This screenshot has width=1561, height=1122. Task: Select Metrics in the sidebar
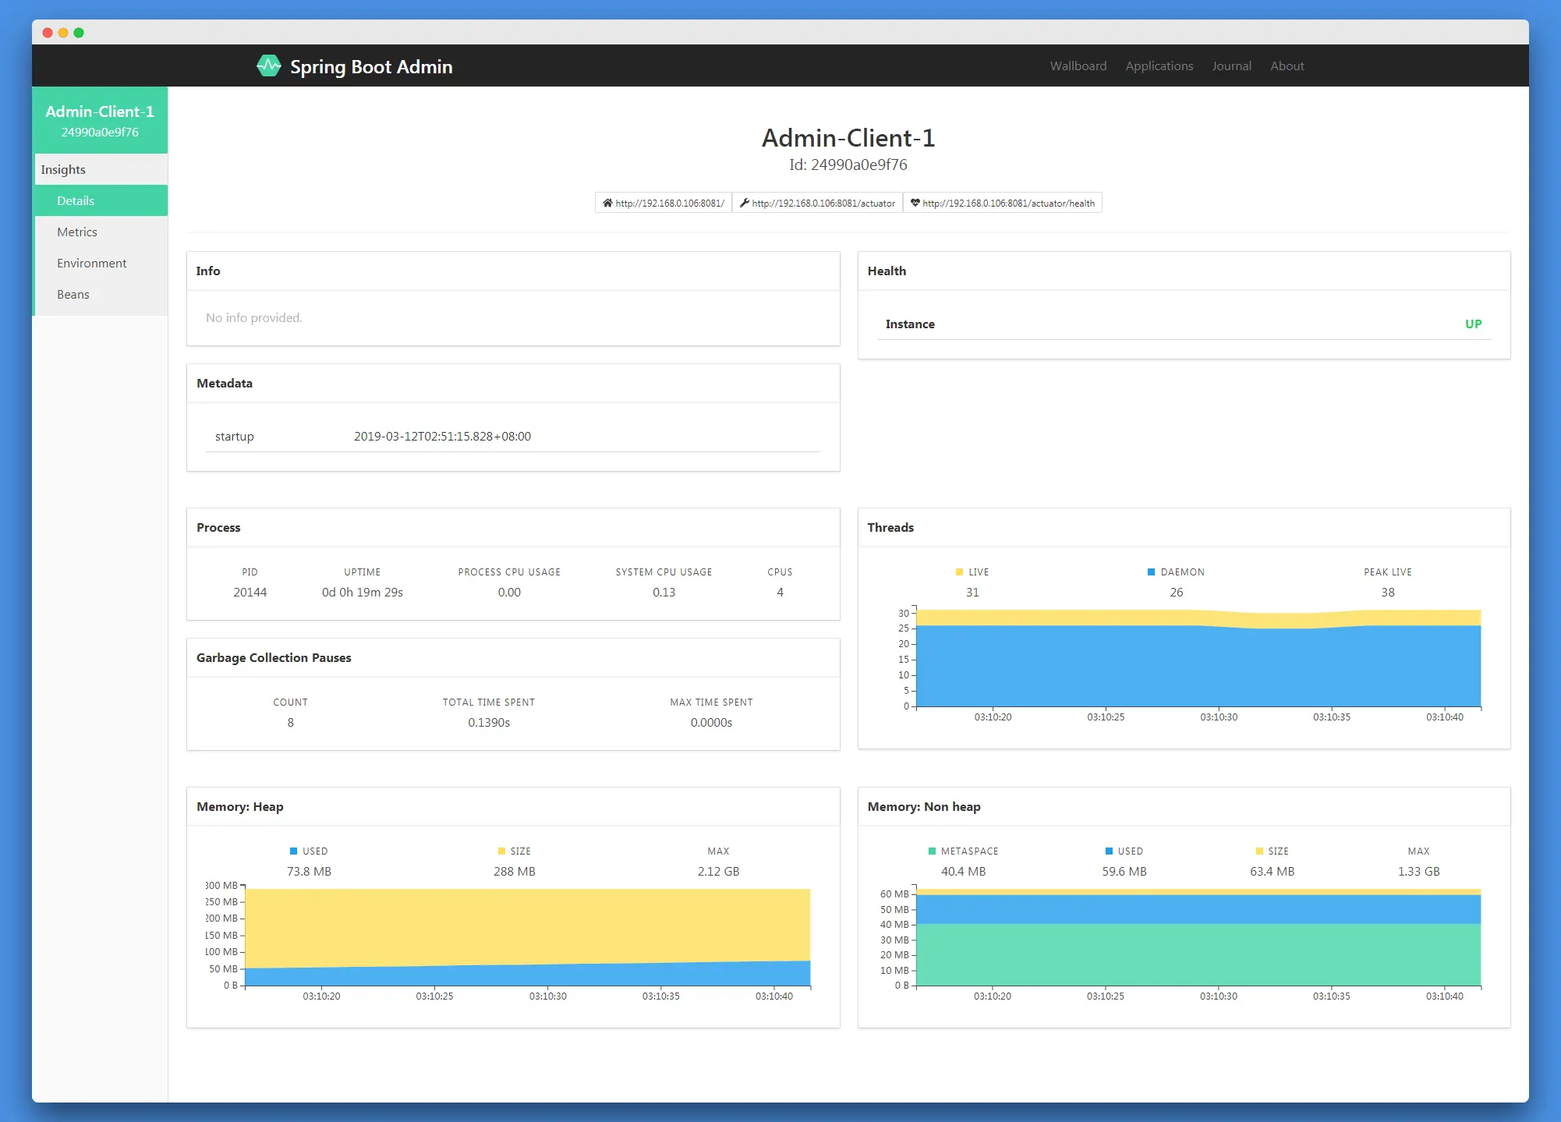click(77, 232)
